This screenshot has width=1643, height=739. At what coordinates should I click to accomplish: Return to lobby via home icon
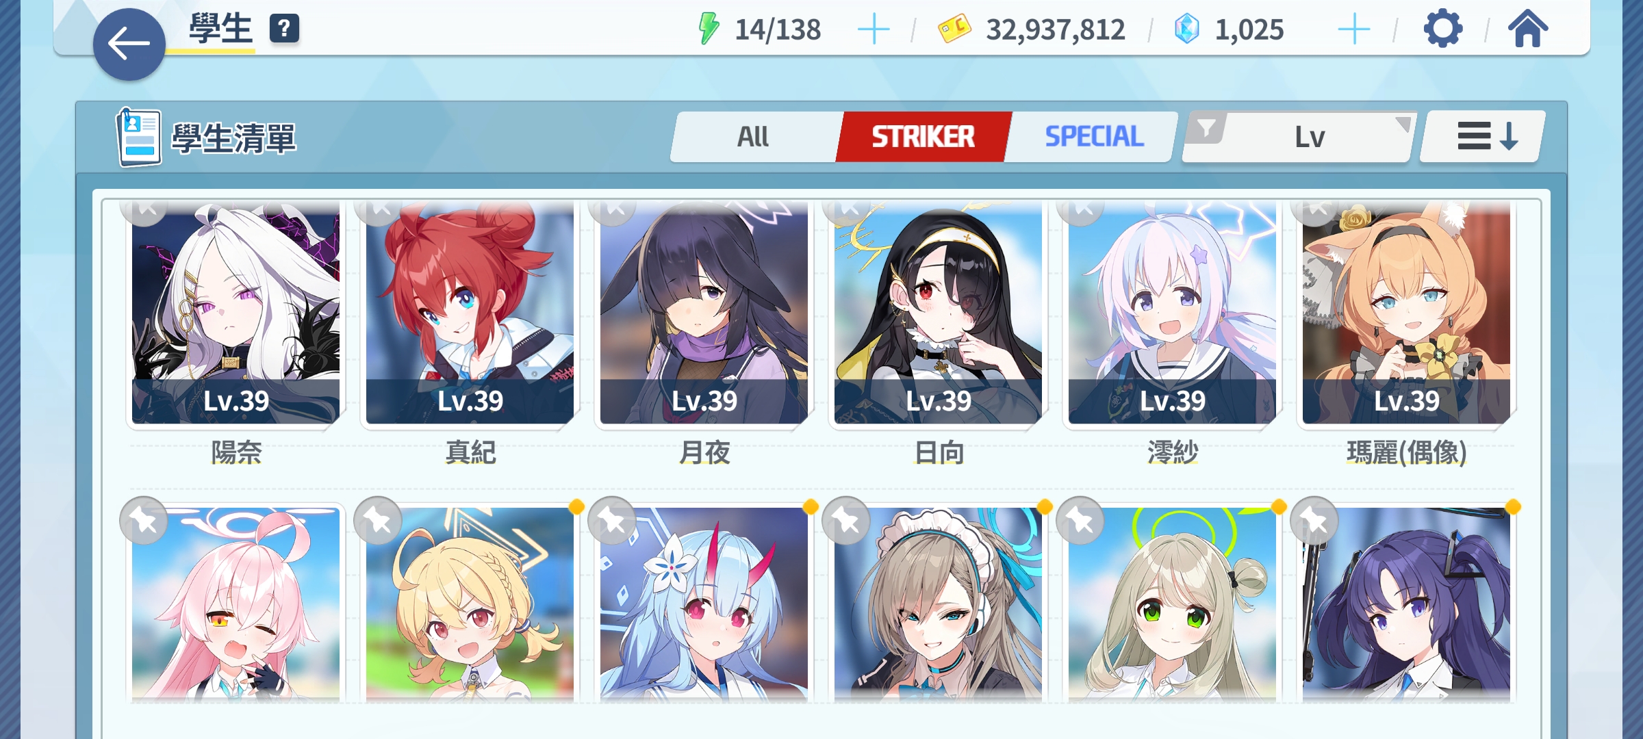1527,29
